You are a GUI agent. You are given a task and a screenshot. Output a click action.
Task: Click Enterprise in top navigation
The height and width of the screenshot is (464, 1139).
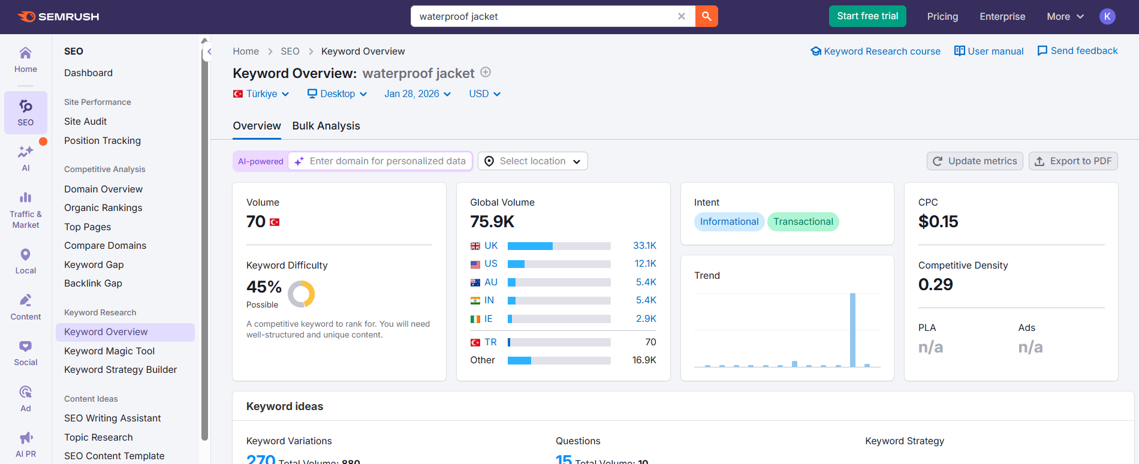point(1002,17)
